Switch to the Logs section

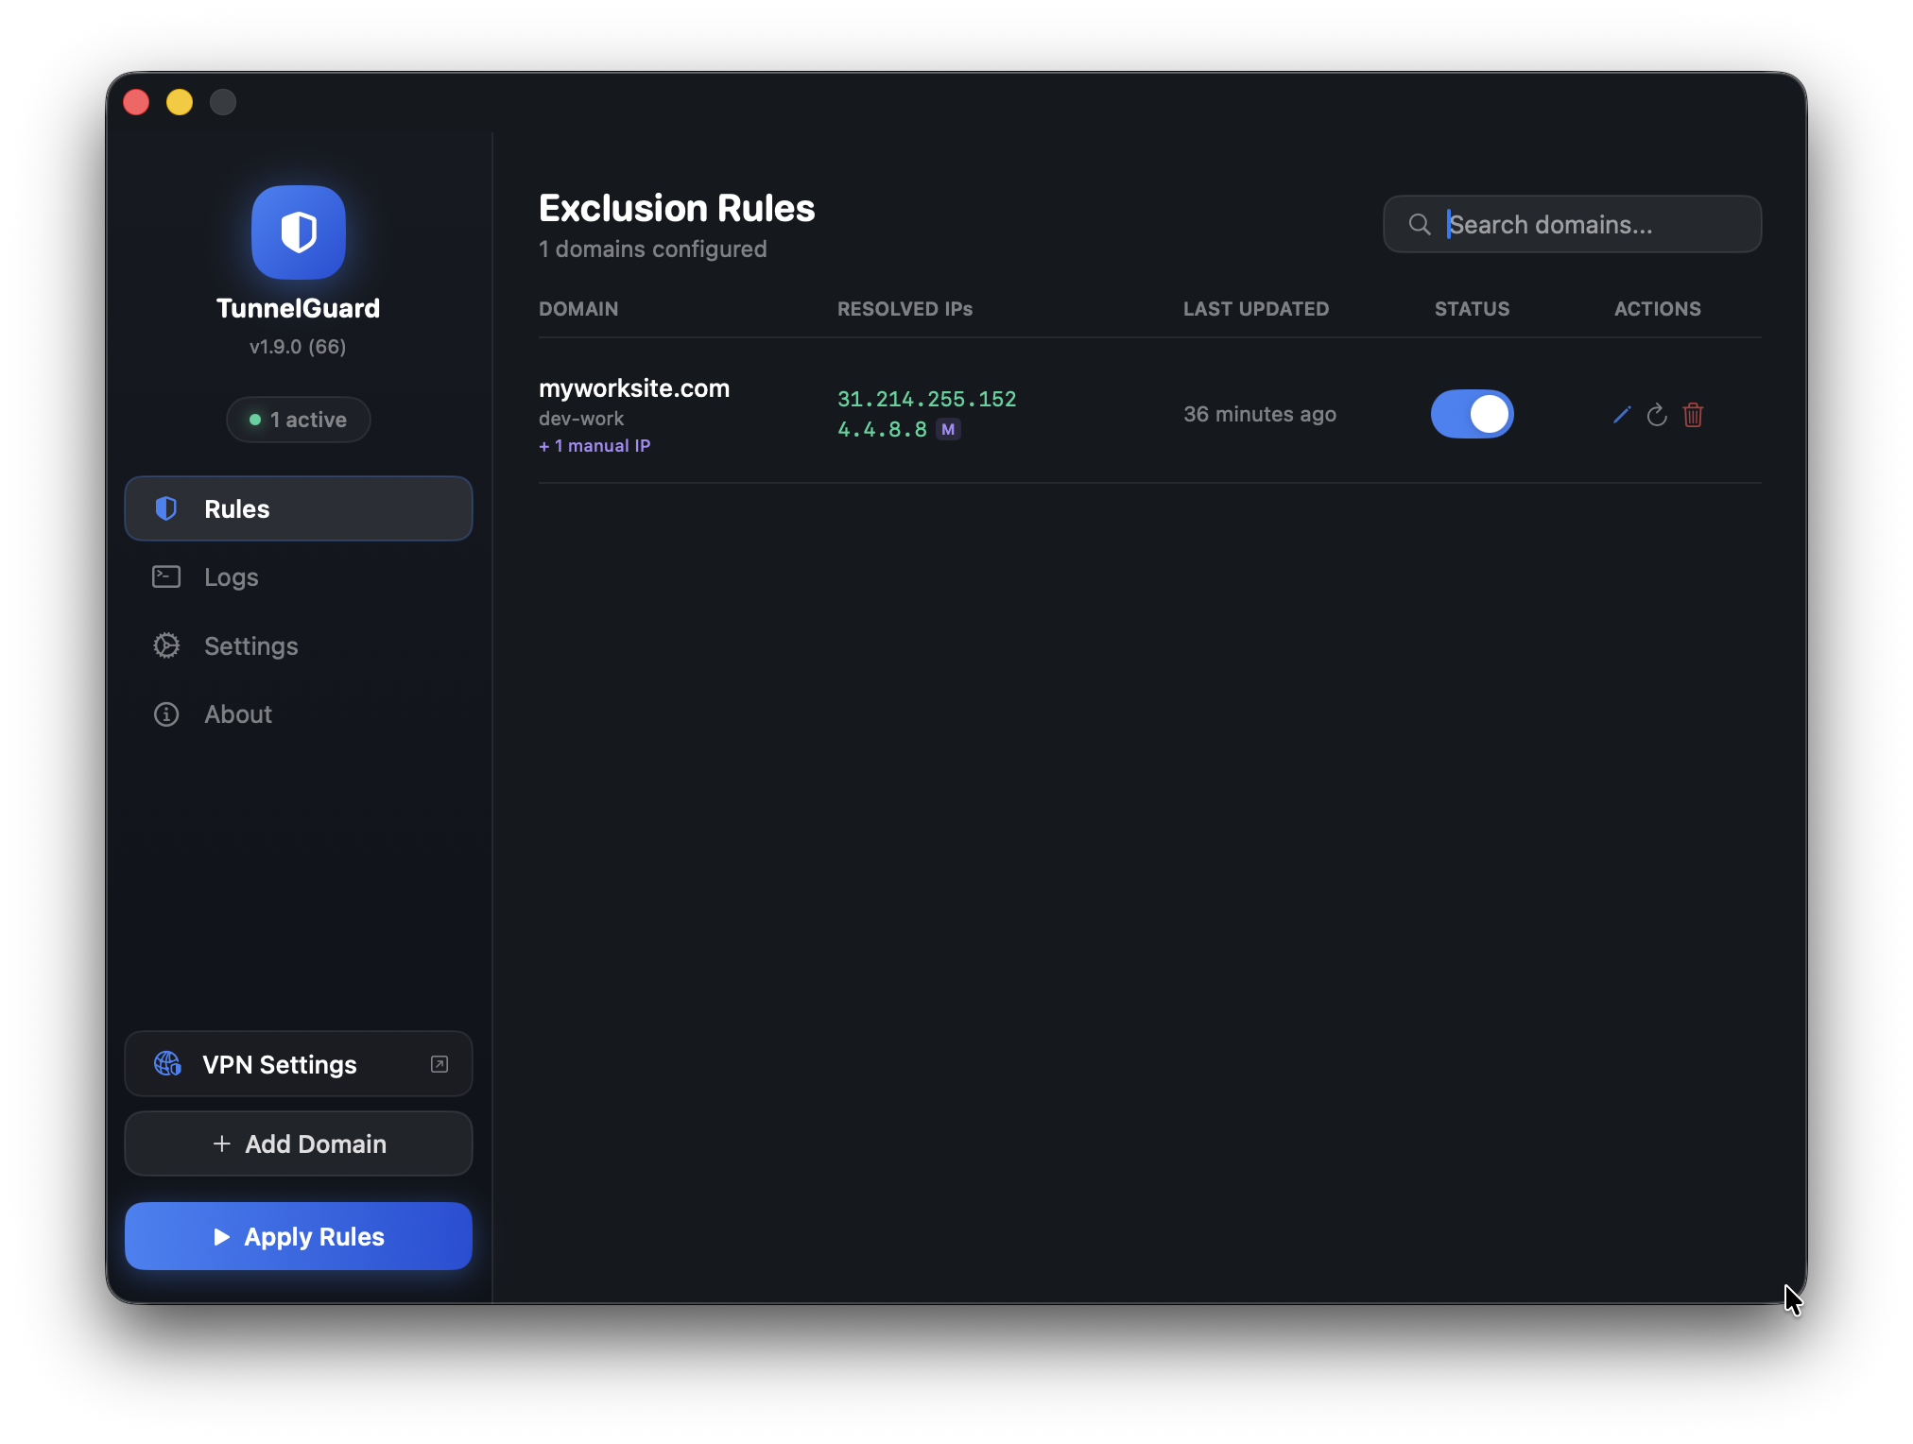click(x=232, y=577)
